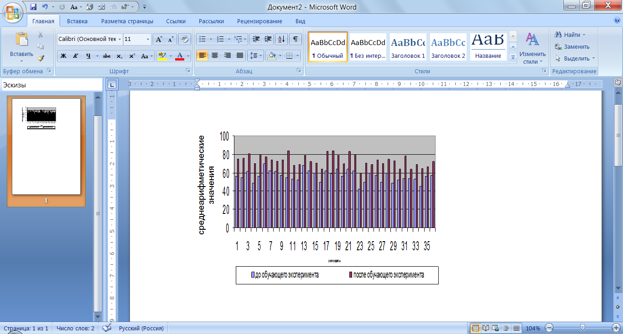
Task: Align text right
Action: (227, 56)
